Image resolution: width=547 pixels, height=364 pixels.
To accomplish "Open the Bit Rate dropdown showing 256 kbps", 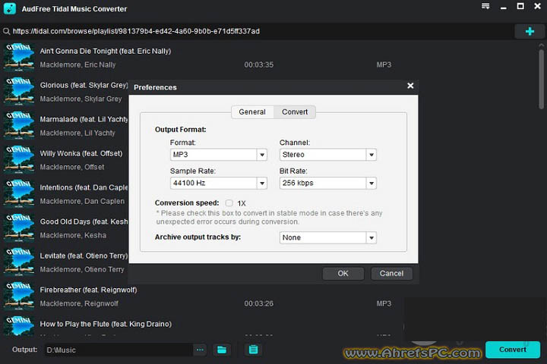I will [328, 184].
